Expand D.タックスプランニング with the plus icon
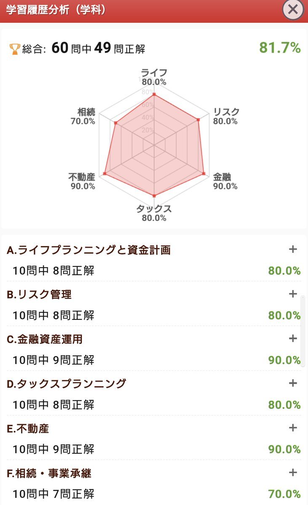 pyautogui.click(x=293, y=383)
